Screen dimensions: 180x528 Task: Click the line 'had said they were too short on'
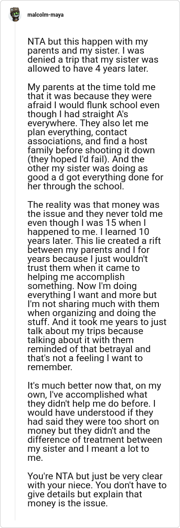[93, 422]
